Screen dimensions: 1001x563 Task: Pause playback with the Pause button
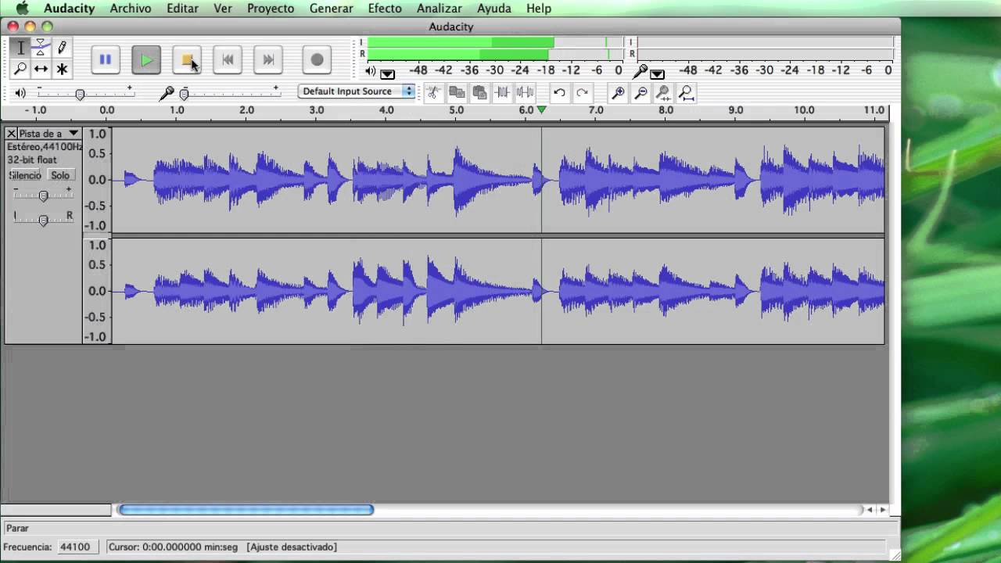[x=106, y=59]
